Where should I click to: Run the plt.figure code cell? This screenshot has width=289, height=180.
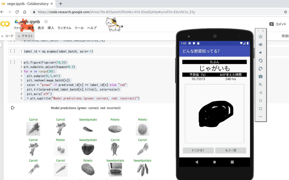coord(12,62)
